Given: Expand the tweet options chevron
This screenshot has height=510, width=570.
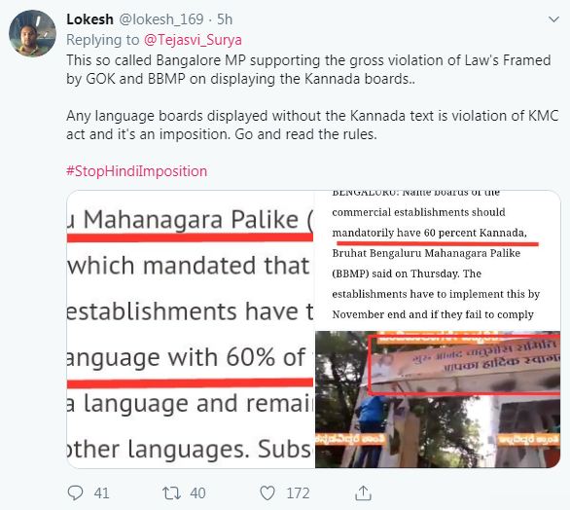Looking at the screenshot, I should coord(553,19).
